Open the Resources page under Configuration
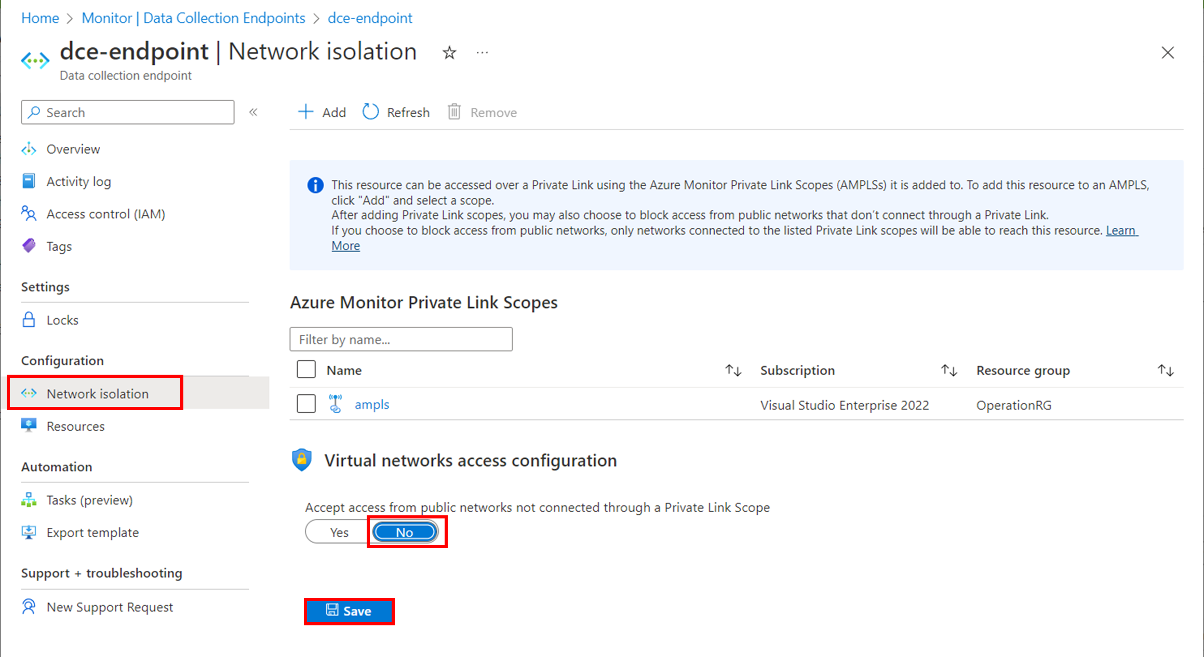Viewport: 1204px width, 657px height. 75,426
